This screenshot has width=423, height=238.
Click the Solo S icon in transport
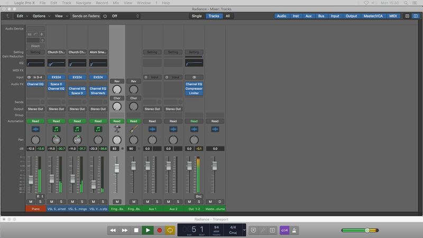tap(272, 230)
